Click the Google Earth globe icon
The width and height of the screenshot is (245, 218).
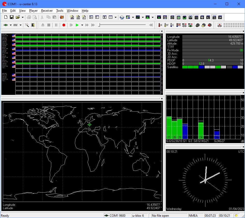coord(122,17)
